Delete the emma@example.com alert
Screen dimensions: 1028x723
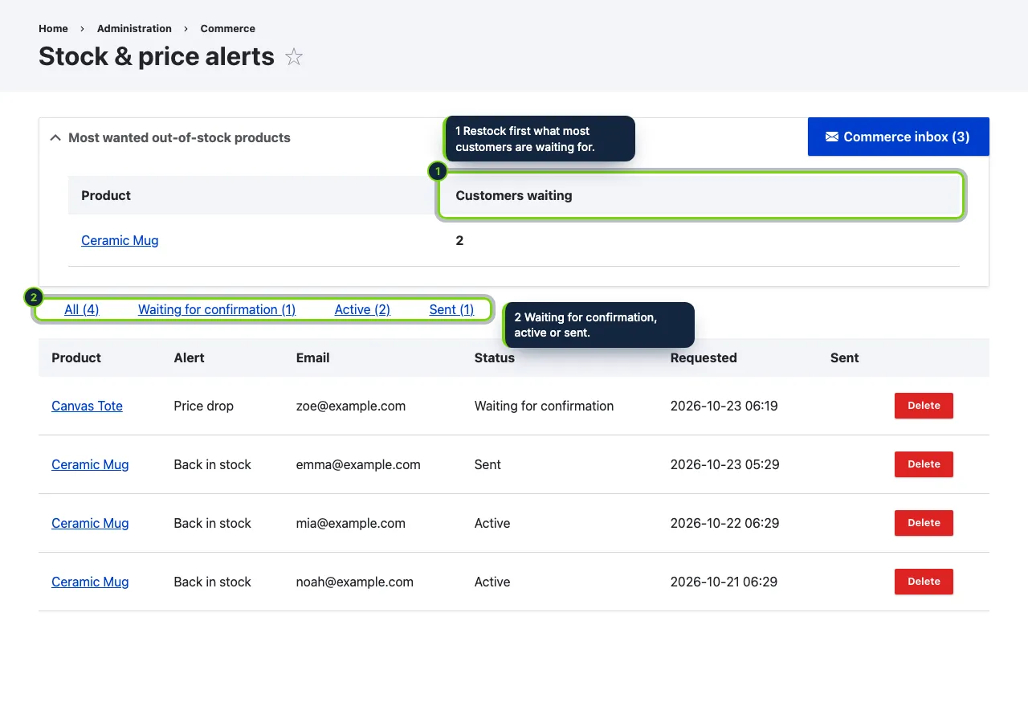[x=924, y=464]
